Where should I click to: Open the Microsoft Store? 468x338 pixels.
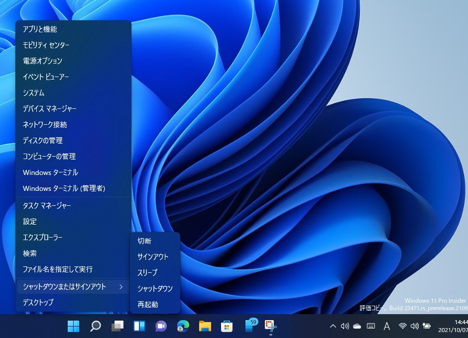click(226, 326)
